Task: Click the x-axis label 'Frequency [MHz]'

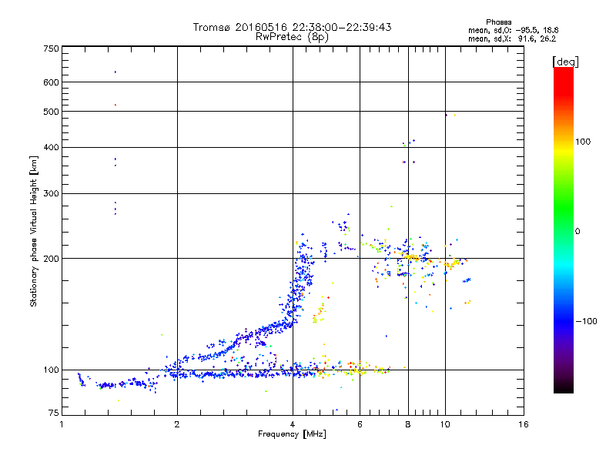Action: pyautogui.click(x=292, y=434)
